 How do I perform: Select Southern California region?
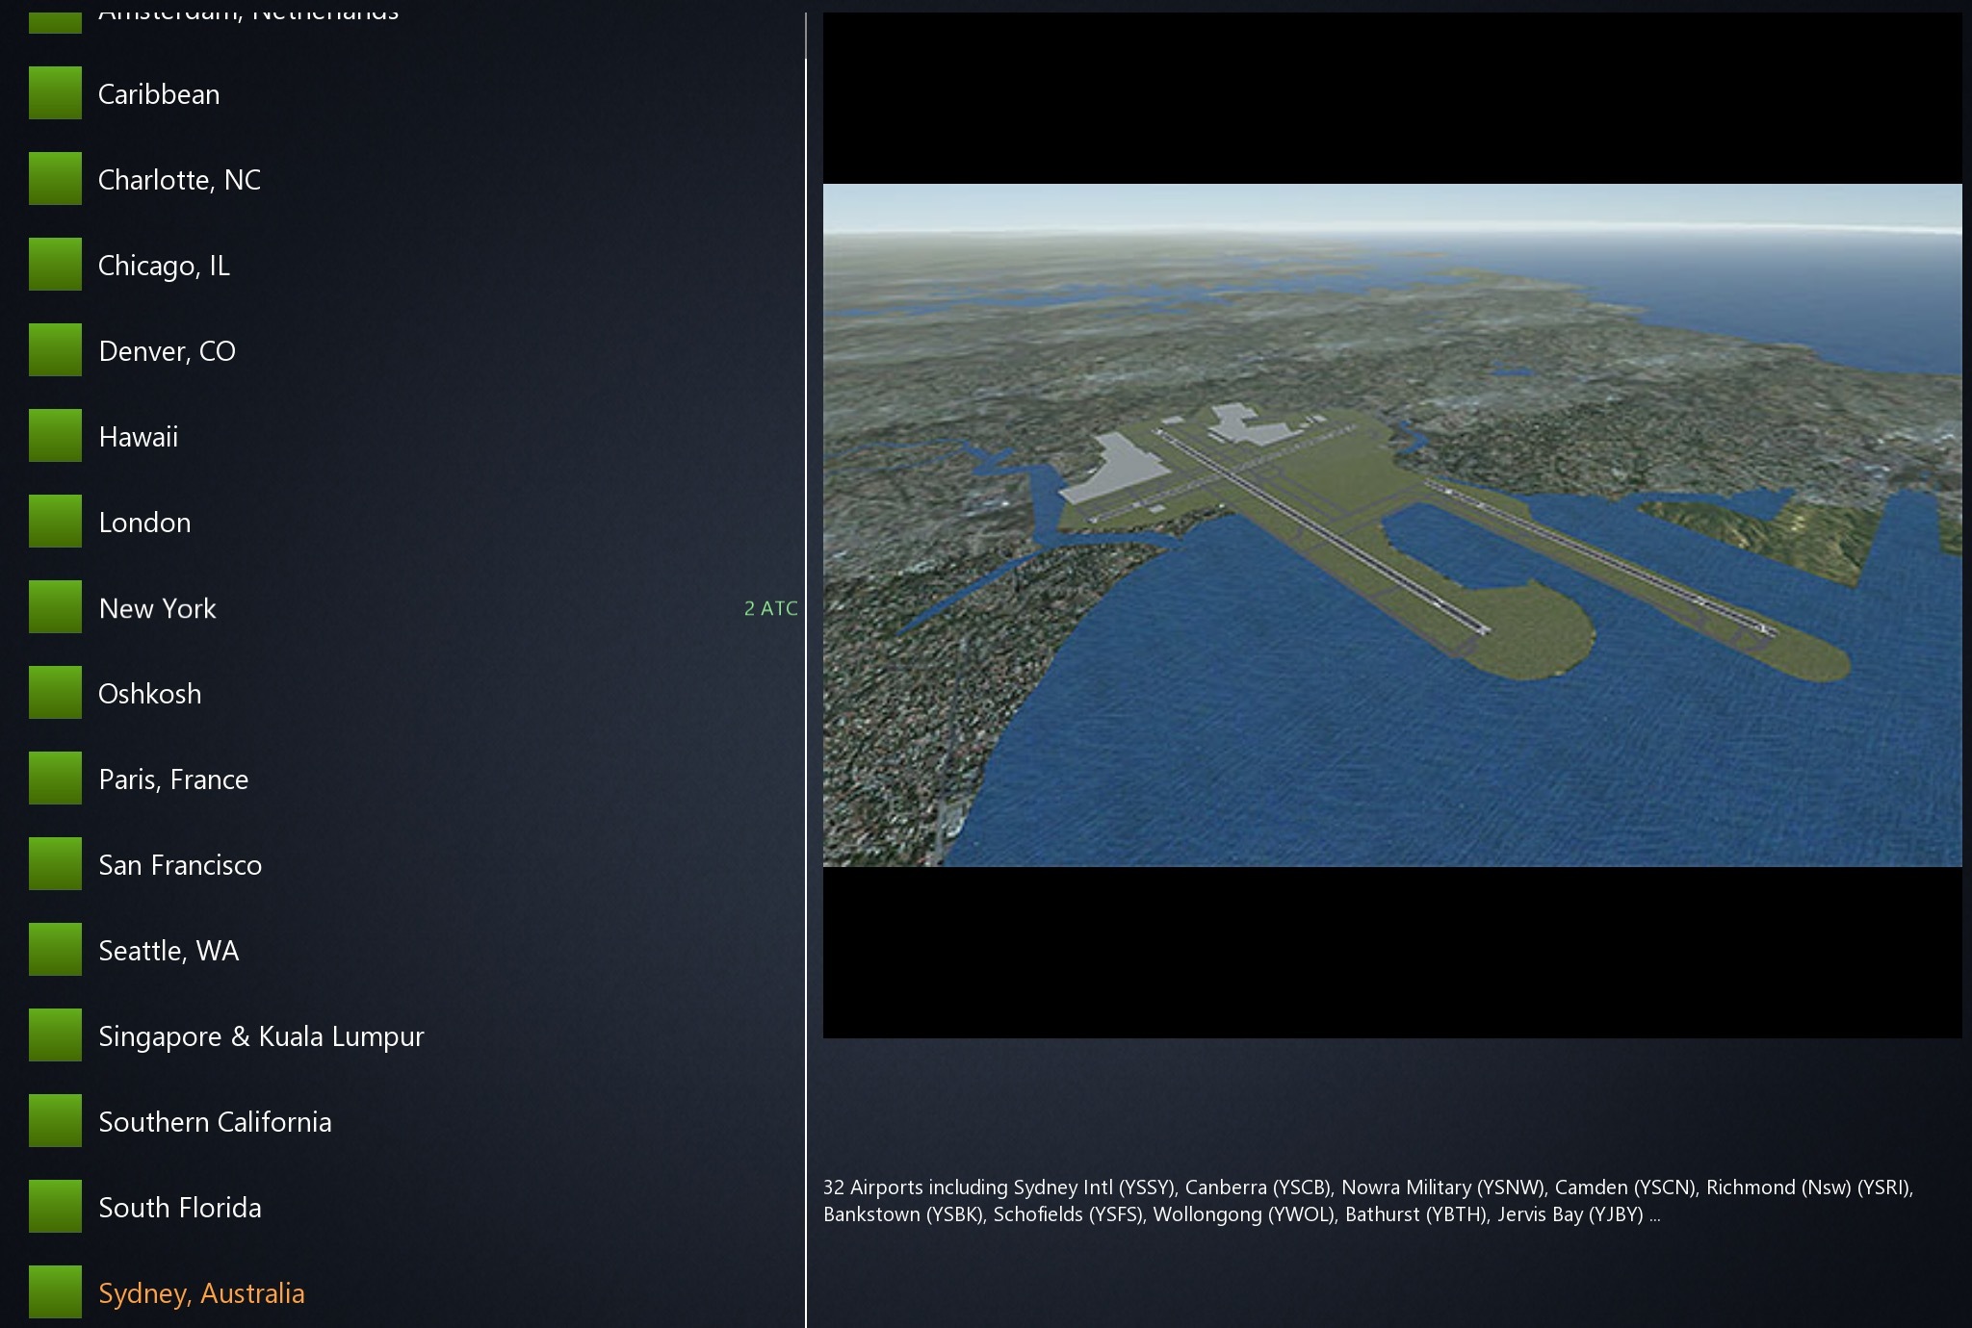tap(215, 1122)
